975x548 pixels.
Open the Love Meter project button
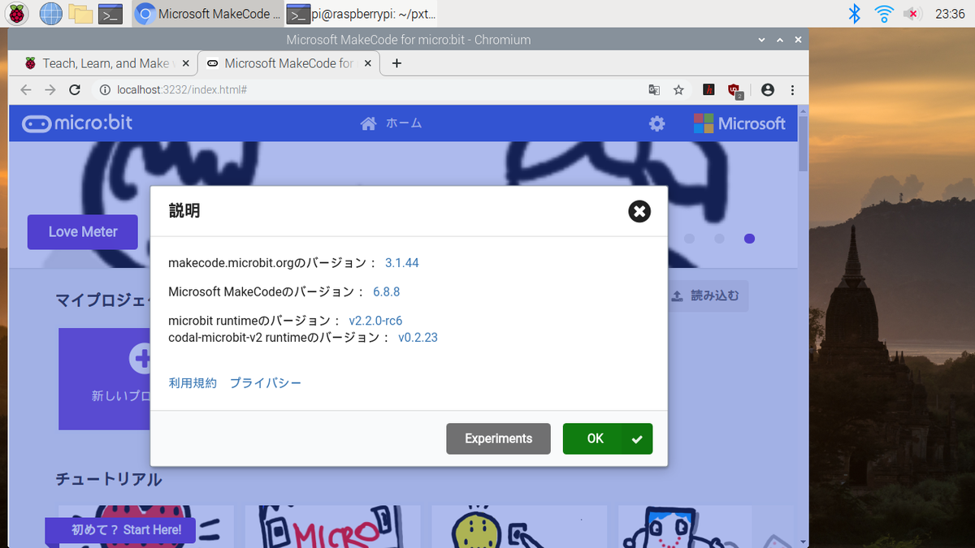(83, 232)
